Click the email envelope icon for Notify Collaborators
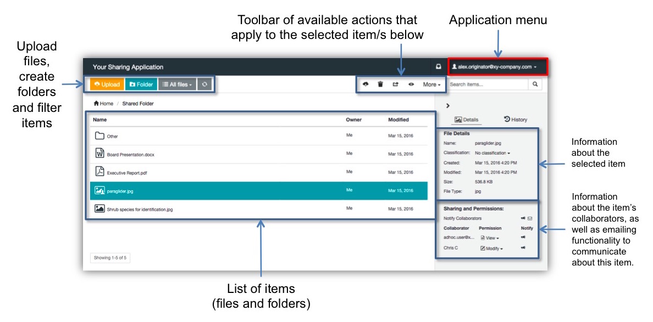 click(x=529, y=218)
